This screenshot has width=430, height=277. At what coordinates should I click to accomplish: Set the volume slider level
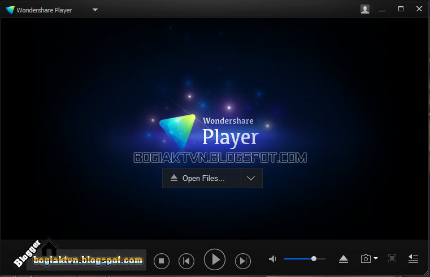(x=305, y=259)
